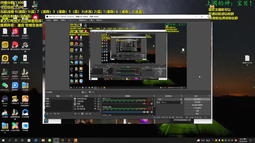Click OBS Studio icon in the taskbar
Image resolution: width=255 pixels, height=143 pixels.
pyautogui.click(x=56, y=140)
